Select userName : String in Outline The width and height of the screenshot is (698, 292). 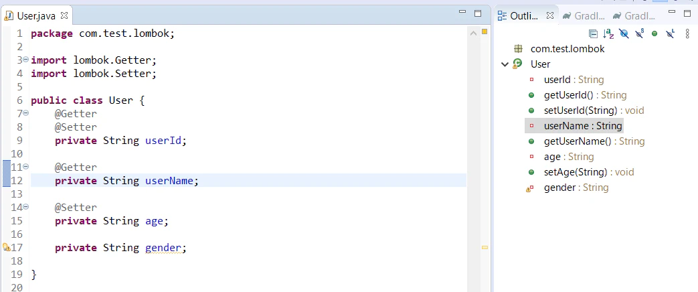click(583, 126)
